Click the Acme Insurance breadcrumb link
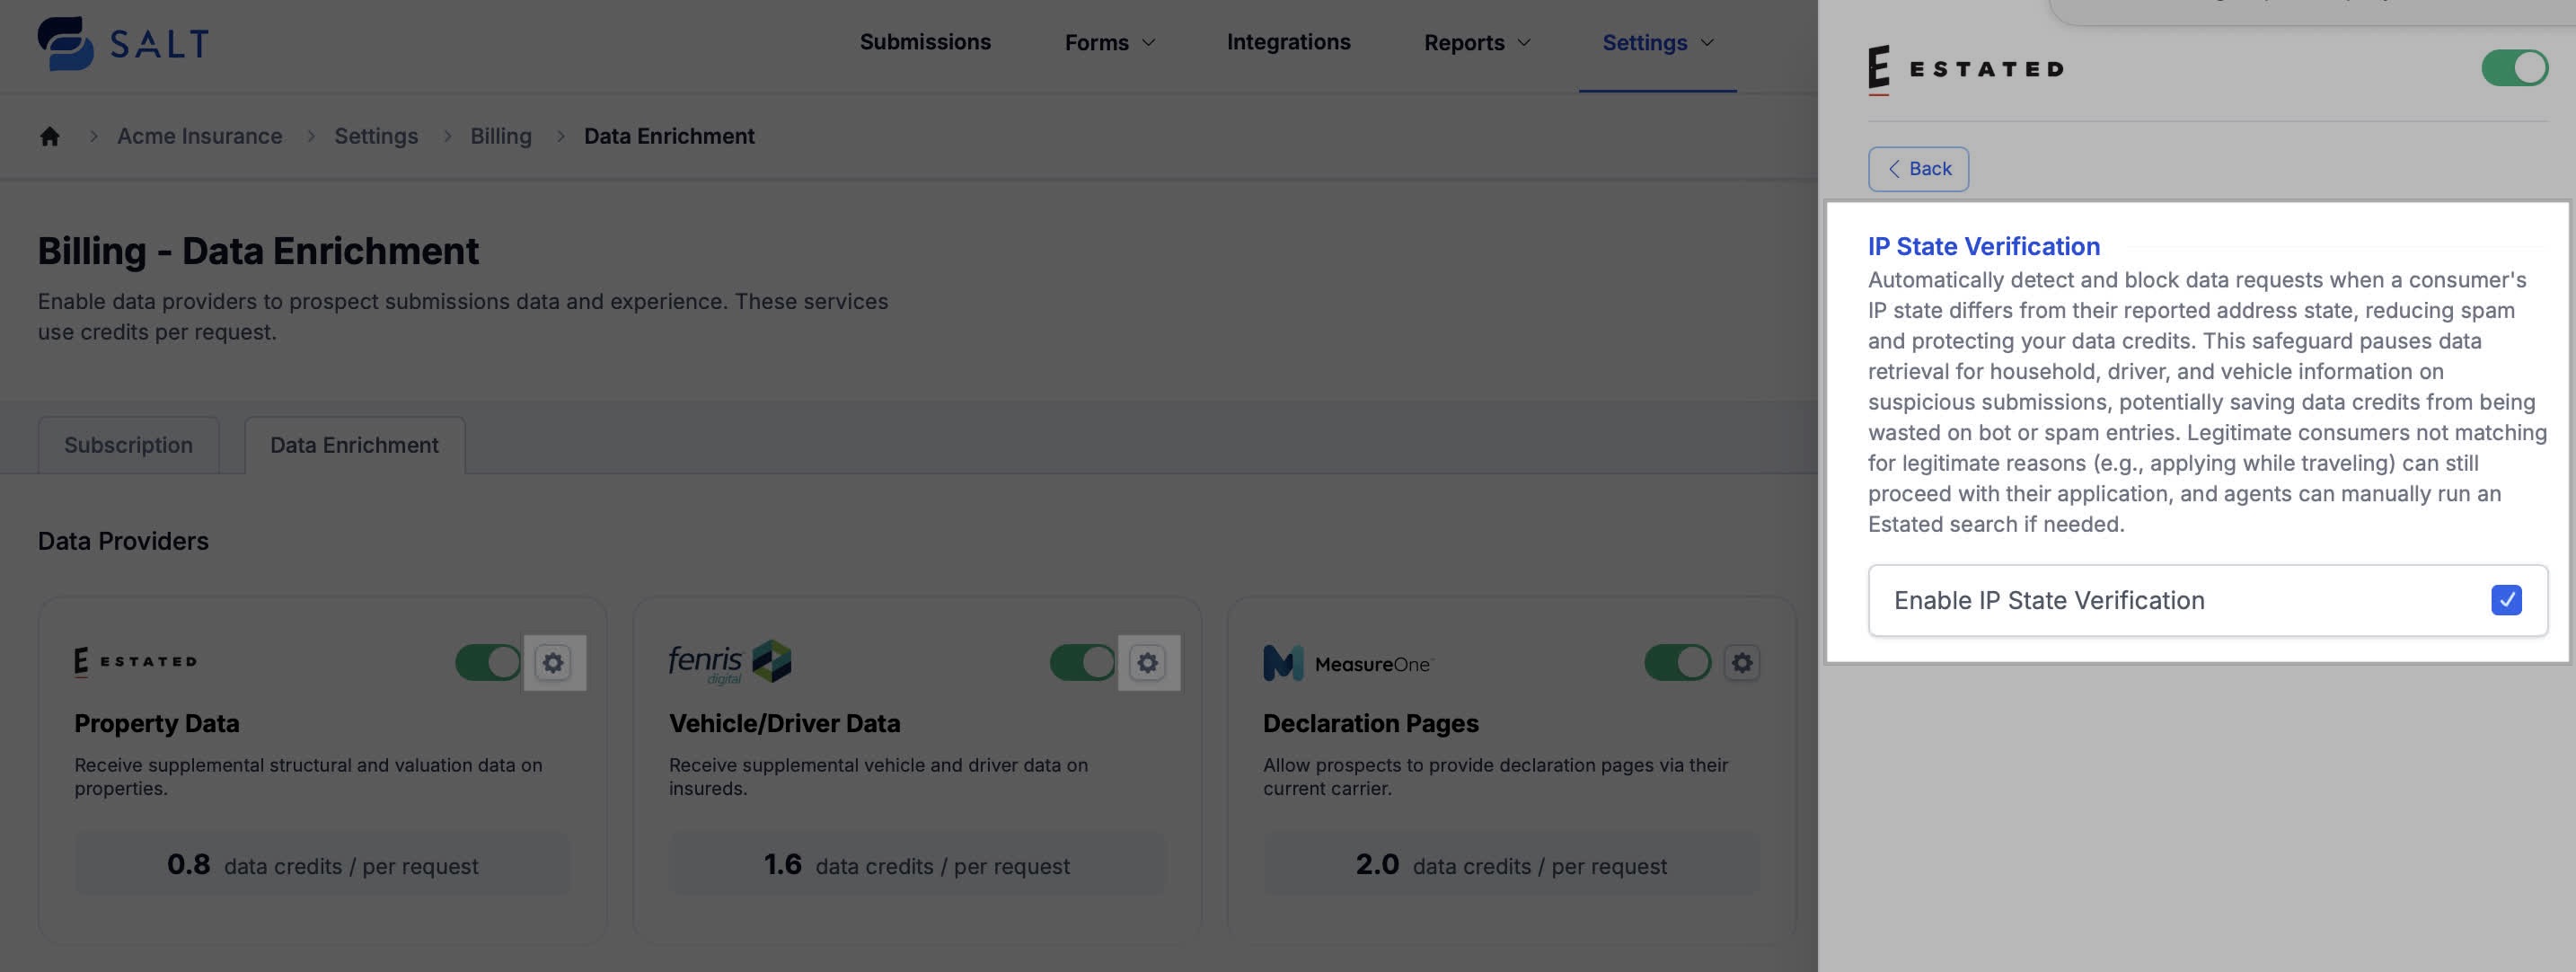The width and height of the screenshot is (2576, 972). coord(199,136)
